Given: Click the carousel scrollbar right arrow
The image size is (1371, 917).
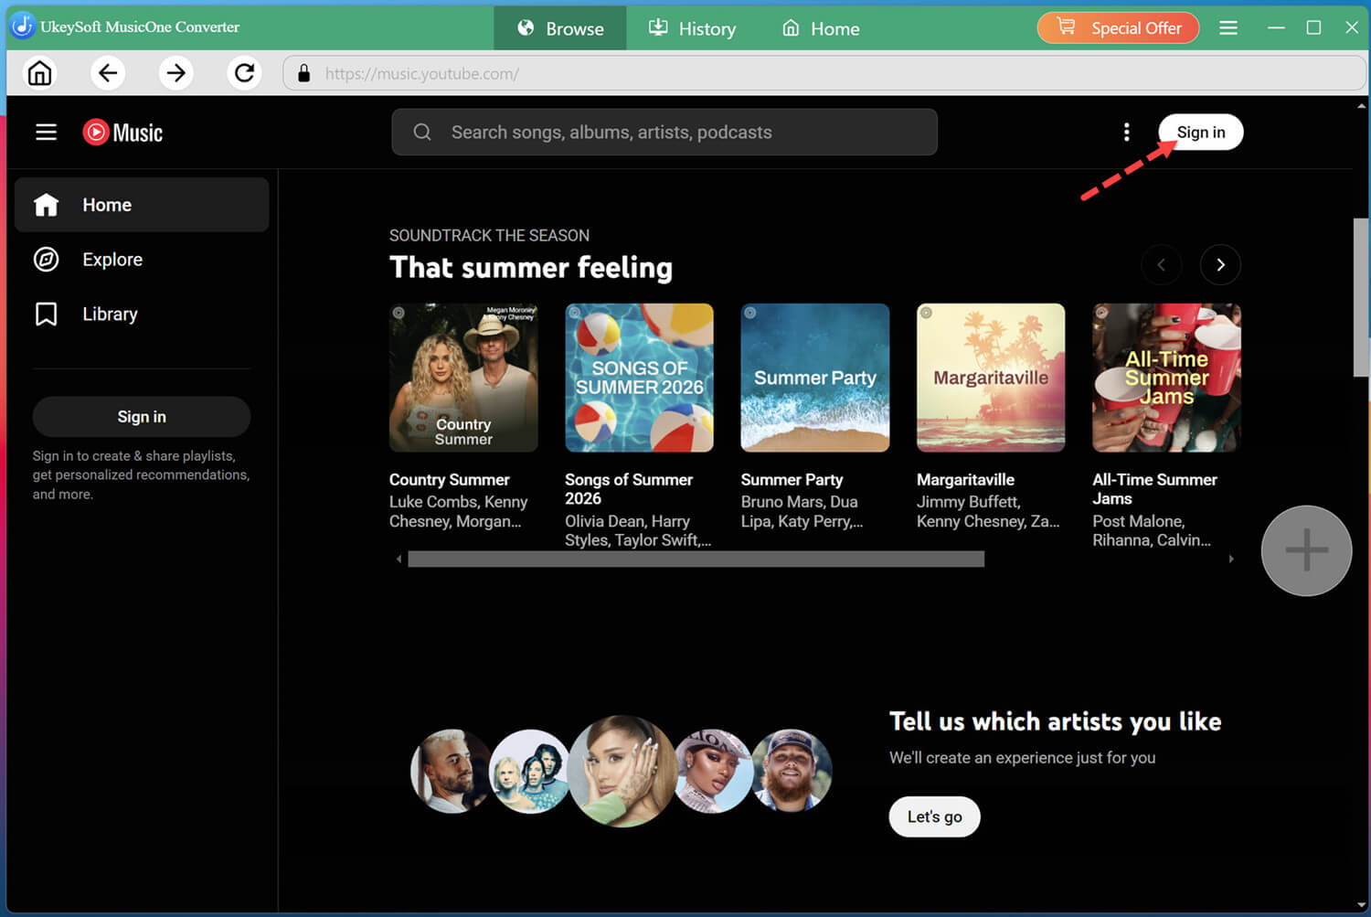Looking at the screenshot, I should pyautogui.click(x=1231, y=559).
